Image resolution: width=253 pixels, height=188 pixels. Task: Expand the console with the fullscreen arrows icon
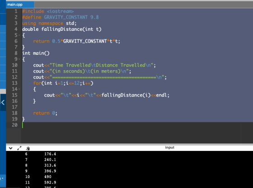tap(19, 148)
